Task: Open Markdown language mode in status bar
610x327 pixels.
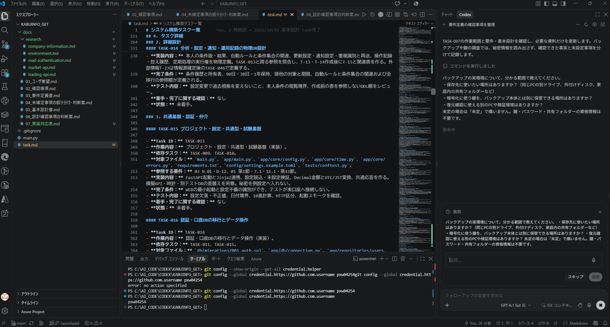Action: tap(578, 323)
